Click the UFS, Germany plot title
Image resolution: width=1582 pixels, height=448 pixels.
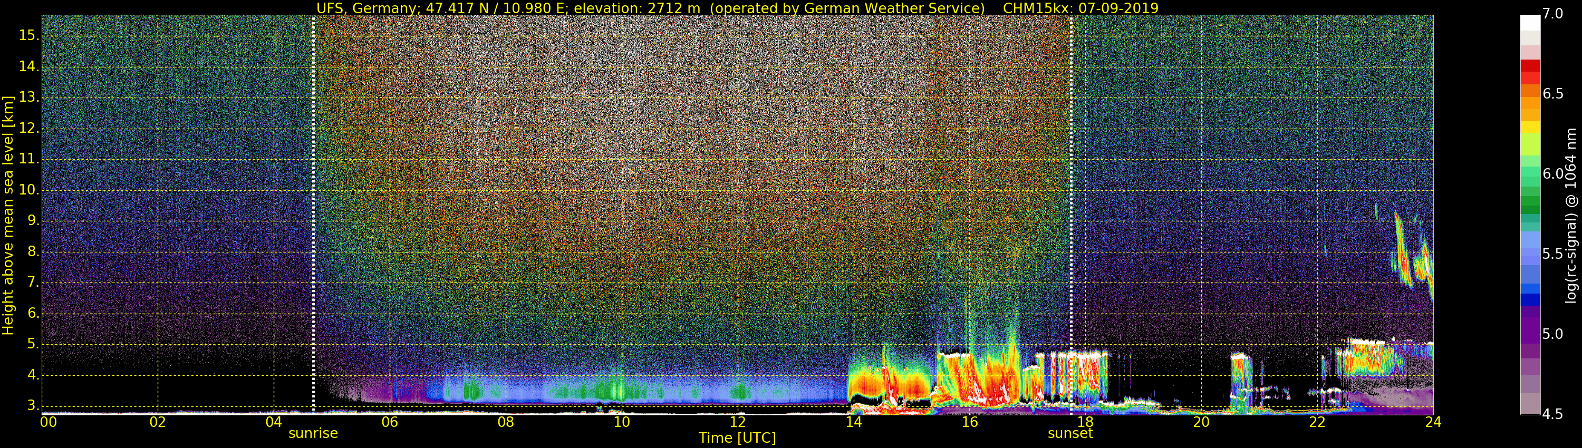click(x=650, y=8)
